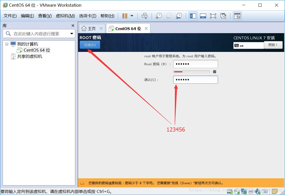Take a snapshot of the virtual machine
This screenshot has height=195, width=285.
click(x=159, y=16)
